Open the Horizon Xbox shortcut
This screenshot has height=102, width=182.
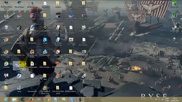[x=19, y=28]
